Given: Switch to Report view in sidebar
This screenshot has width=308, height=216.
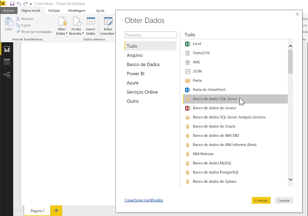Looking at the screenshot, I should 7,49.
